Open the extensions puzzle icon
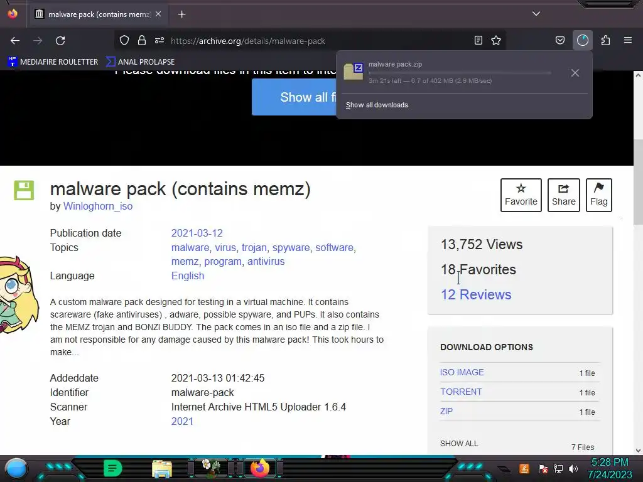 tap(606, 40)
